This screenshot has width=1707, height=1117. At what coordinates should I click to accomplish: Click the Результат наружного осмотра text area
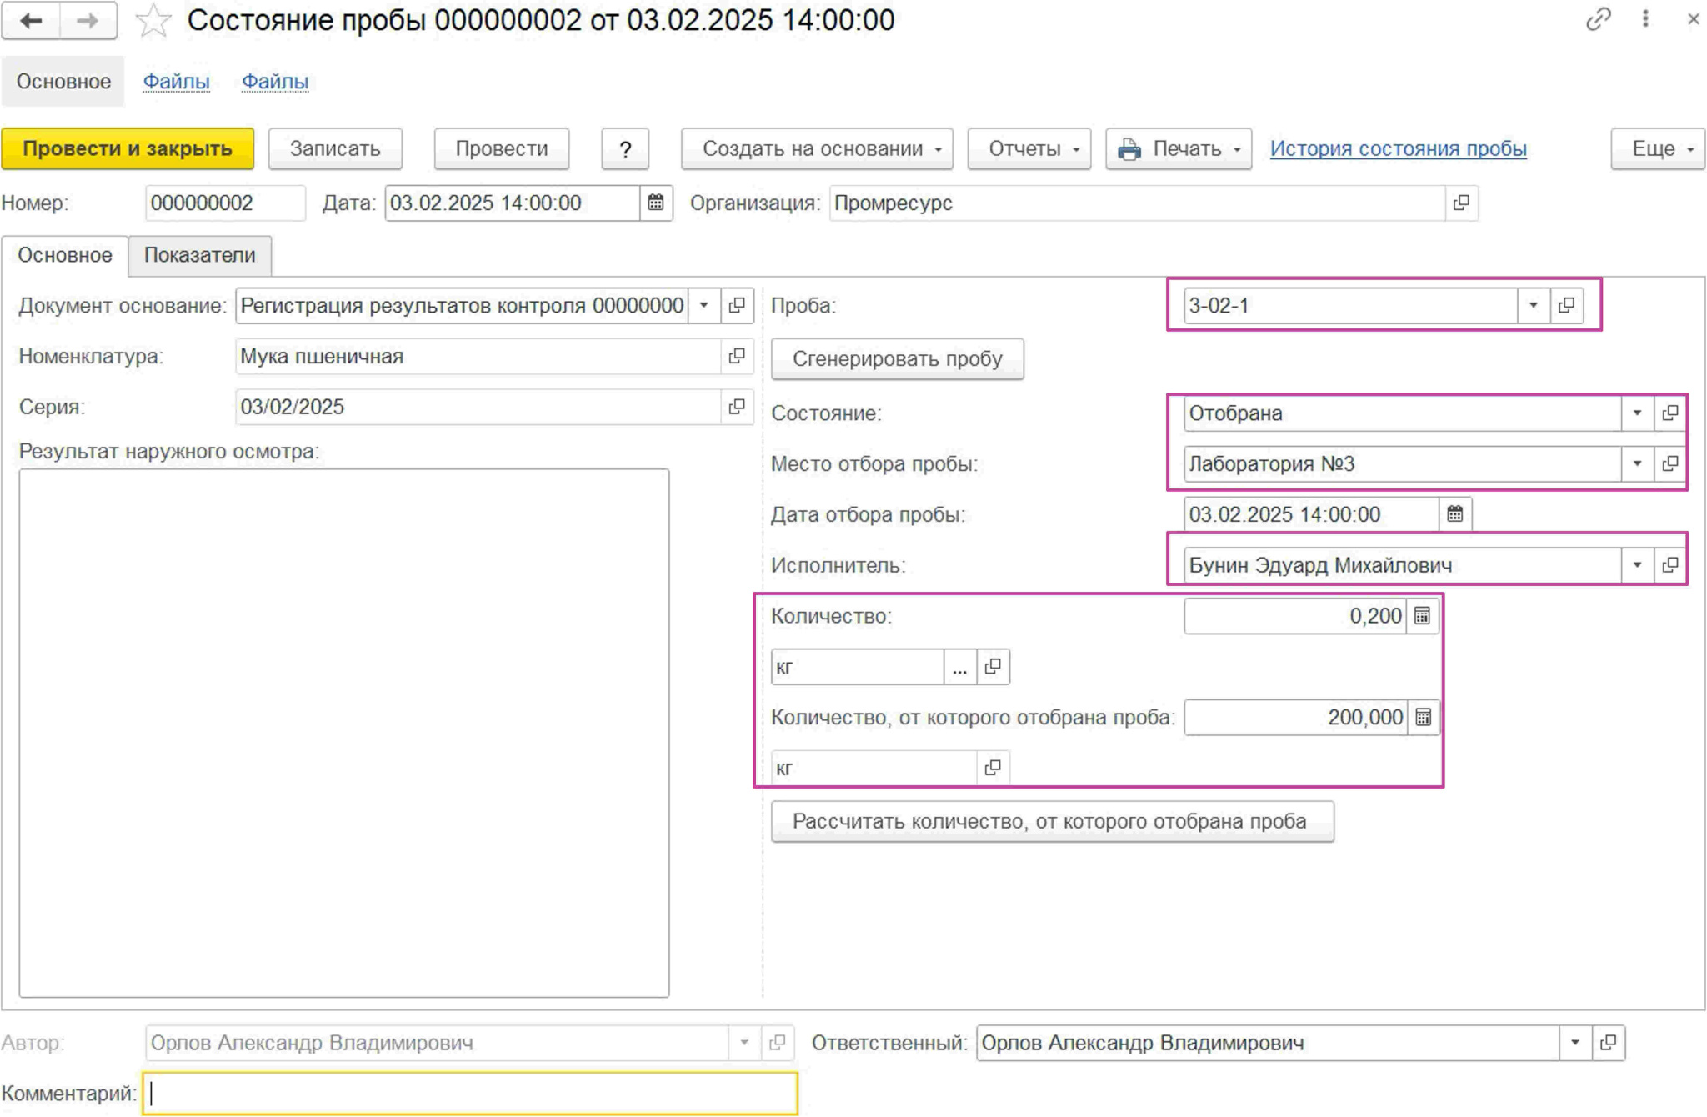[x=344, y=733]
